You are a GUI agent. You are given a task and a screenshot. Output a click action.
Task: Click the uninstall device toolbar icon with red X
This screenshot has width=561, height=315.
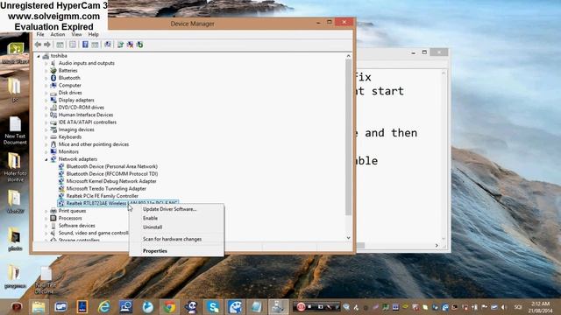click(x=130, y=45)
